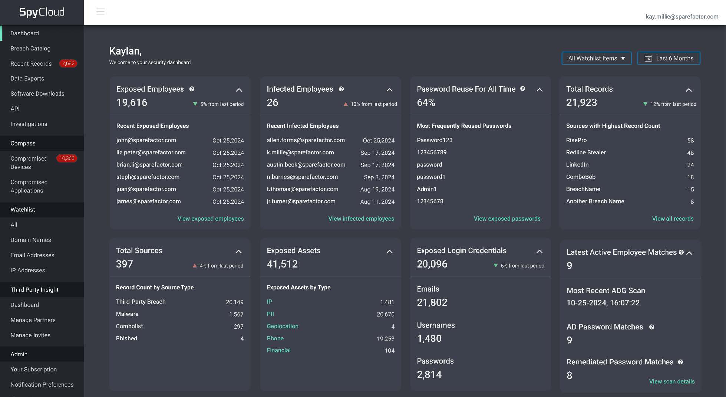Click help icon beside Exposed Employees
Viewport: 726px width, 397px height.
click(x=192, y=89)
